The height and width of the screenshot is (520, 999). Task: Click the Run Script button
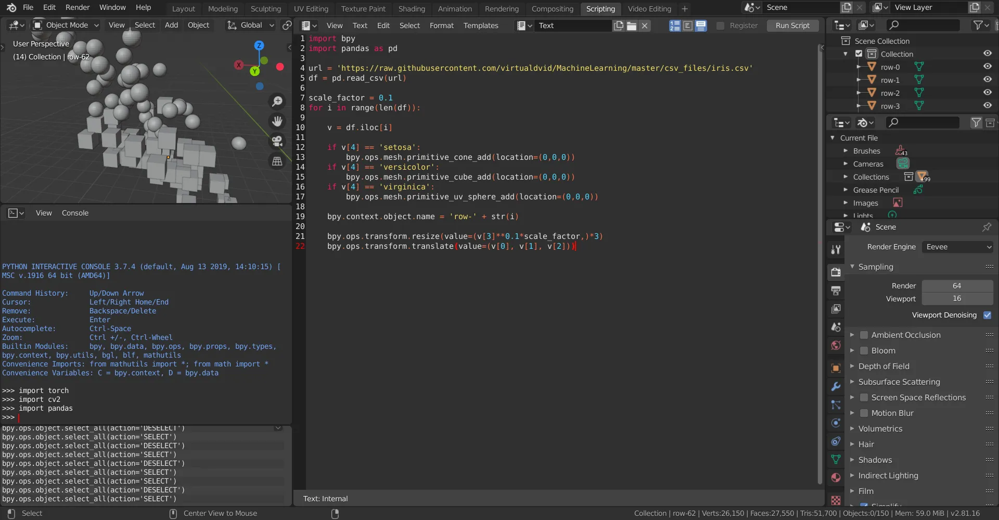pos(792,26)
